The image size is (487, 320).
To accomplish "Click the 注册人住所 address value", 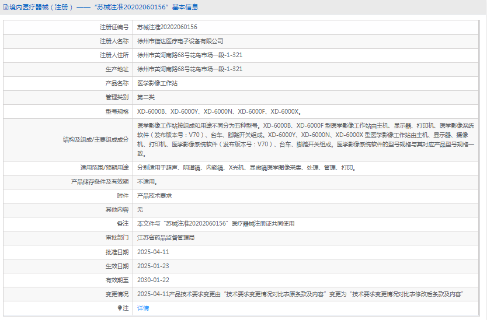I will pyautogui.click(x=190, y=55).
